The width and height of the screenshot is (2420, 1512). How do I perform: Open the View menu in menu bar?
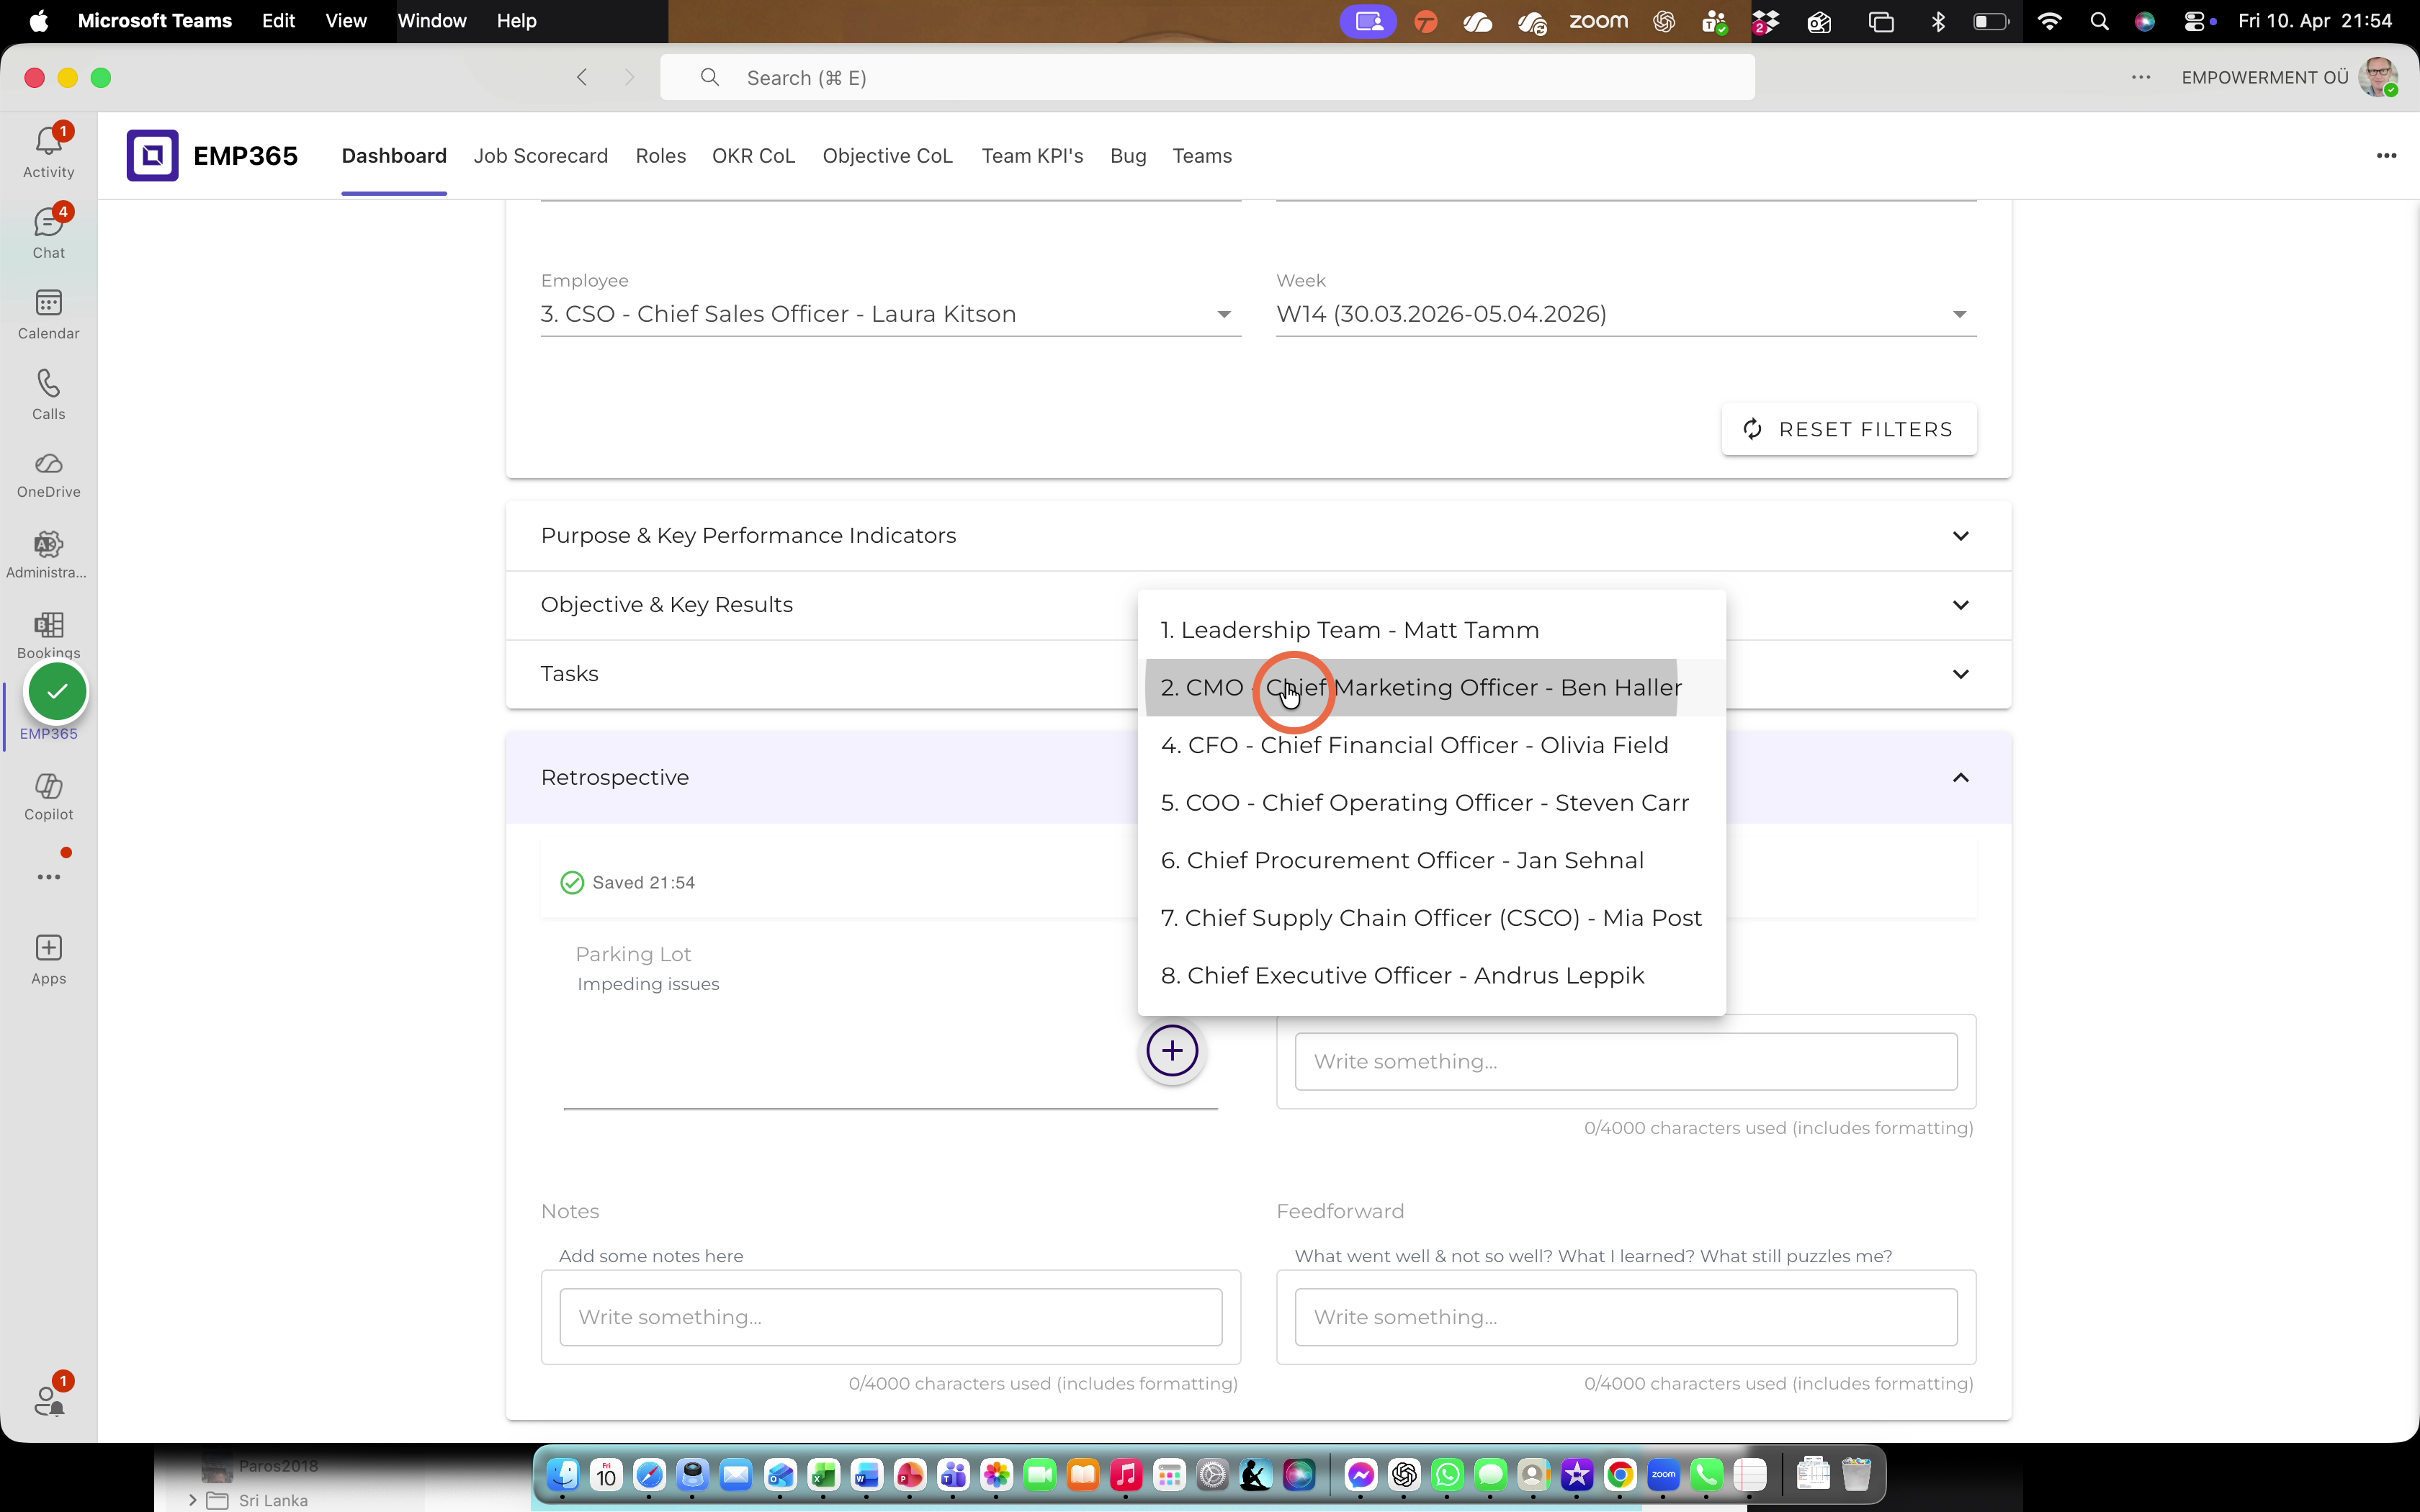[346, 21]
